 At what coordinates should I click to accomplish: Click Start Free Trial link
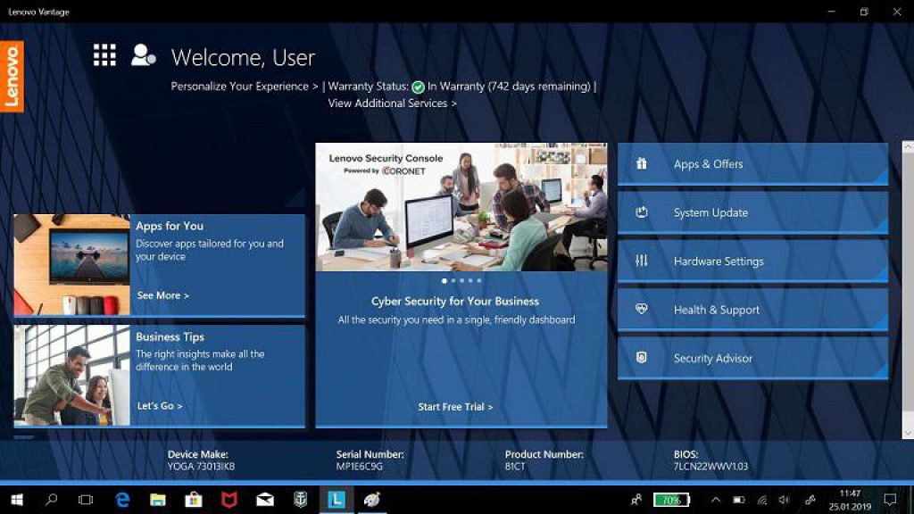tap(455, 407)
